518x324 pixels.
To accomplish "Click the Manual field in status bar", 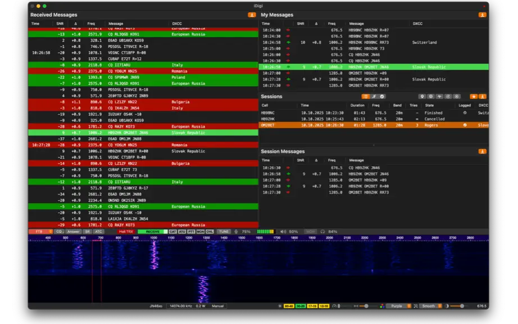I will point(217,306).
